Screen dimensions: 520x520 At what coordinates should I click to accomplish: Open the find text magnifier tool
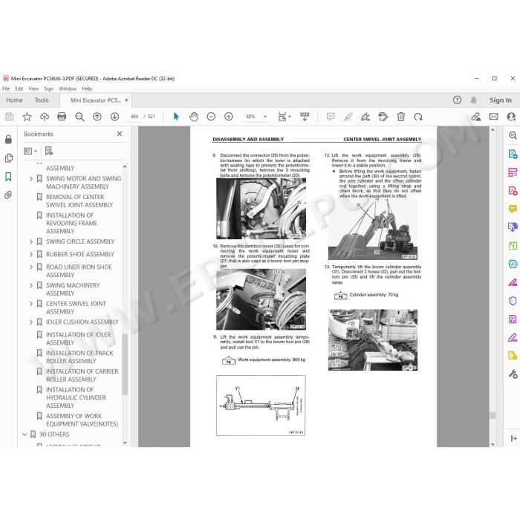[79, 117]
